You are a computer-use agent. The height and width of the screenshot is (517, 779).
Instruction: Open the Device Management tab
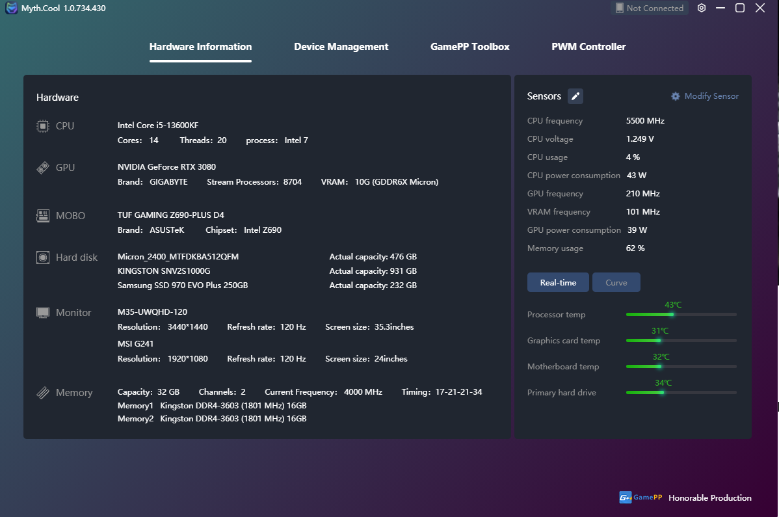[341, 47]
